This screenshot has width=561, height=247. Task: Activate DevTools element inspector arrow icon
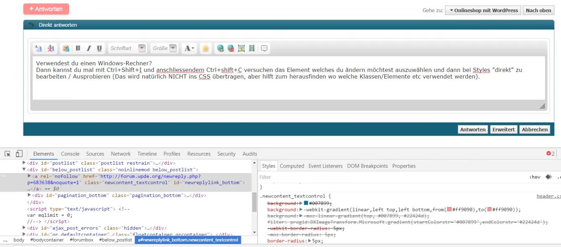click(x=8, y=154)
